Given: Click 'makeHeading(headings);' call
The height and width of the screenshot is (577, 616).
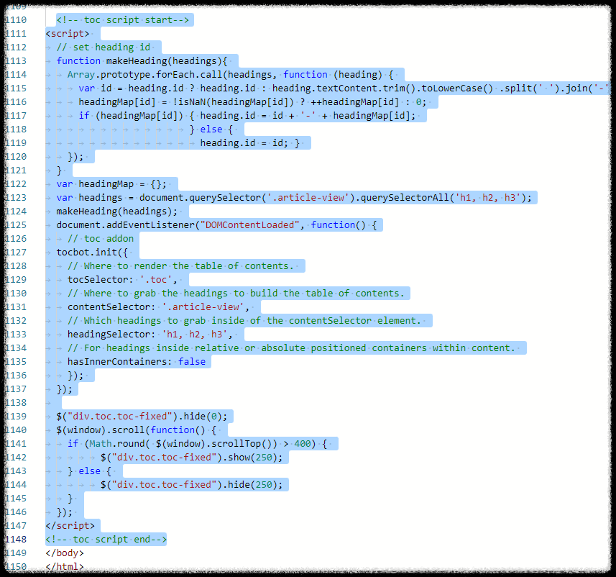Looking at the screenshot, I should (116, 212).
